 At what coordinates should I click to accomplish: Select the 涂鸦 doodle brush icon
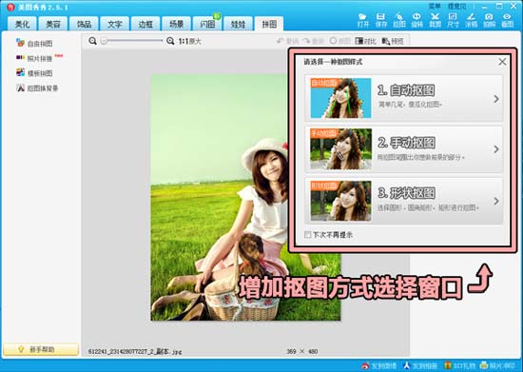[x=471, y=20]
